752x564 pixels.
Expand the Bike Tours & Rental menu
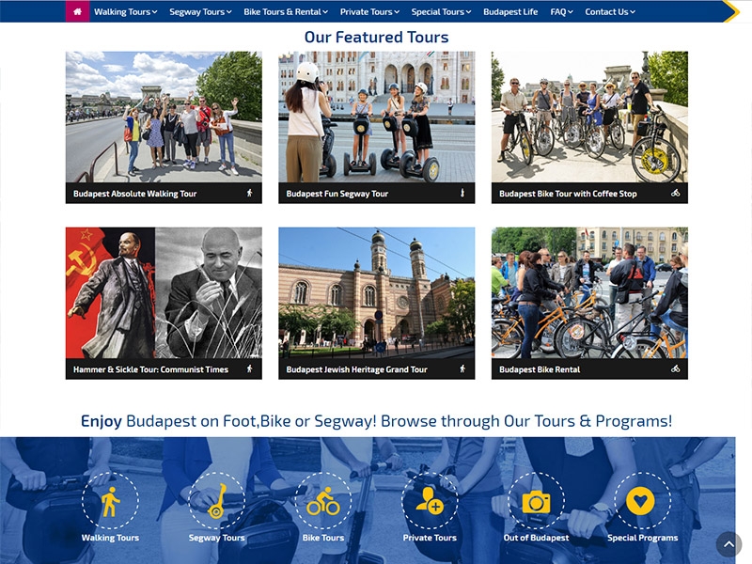coord(286,11)
